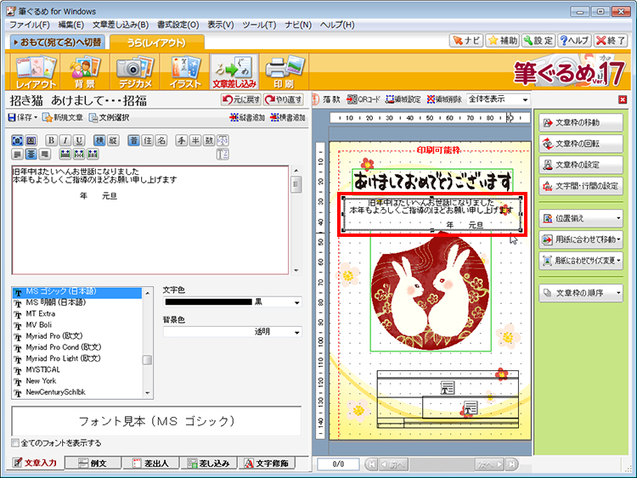Image resolution: width=637 pixels, height=478 pixels.
Task: Click 終了 to exit the application
Action: [x=610, y=41]
